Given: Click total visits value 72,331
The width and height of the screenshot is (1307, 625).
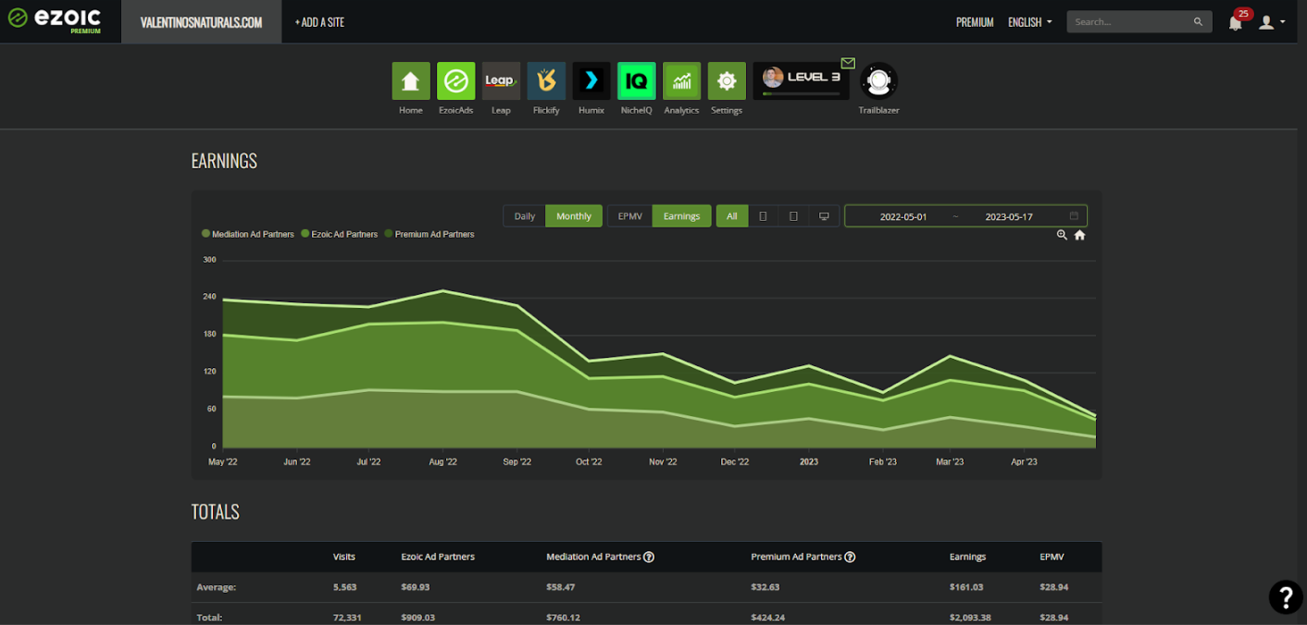Looking at the screenshot, I should click(348, 618).
